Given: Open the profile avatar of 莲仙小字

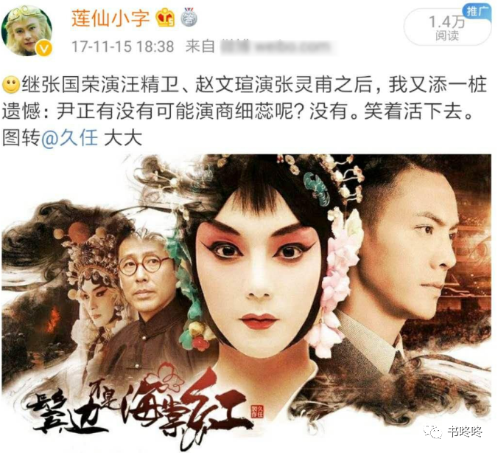Looking at the screenshot, I should click(x=27, y=31).
